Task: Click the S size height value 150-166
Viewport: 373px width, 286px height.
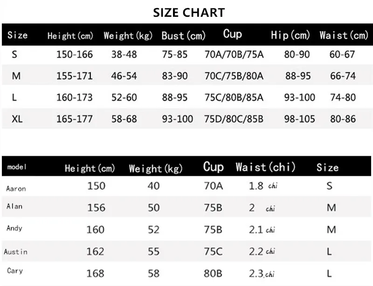Action: [x=75, y=55]
